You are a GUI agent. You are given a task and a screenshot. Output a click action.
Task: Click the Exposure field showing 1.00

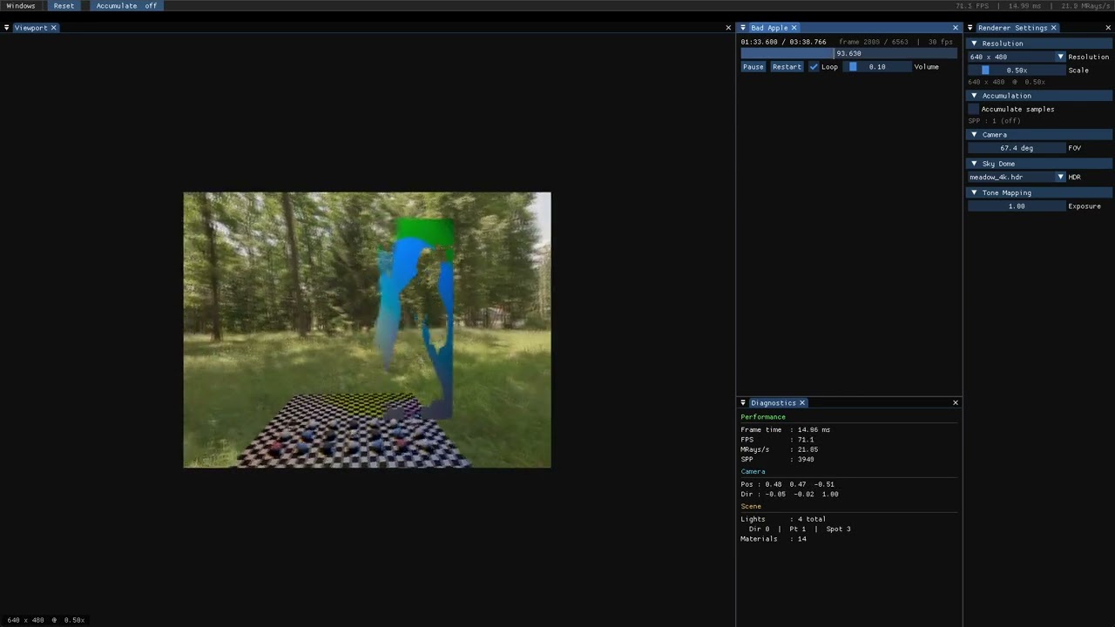1017,206
